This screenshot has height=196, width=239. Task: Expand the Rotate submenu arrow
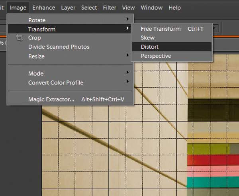coord(127,19)
